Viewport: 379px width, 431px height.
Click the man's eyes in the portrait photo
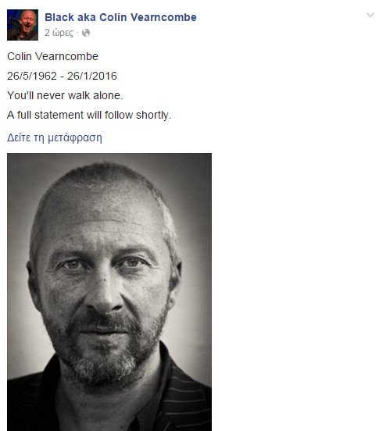103,264
